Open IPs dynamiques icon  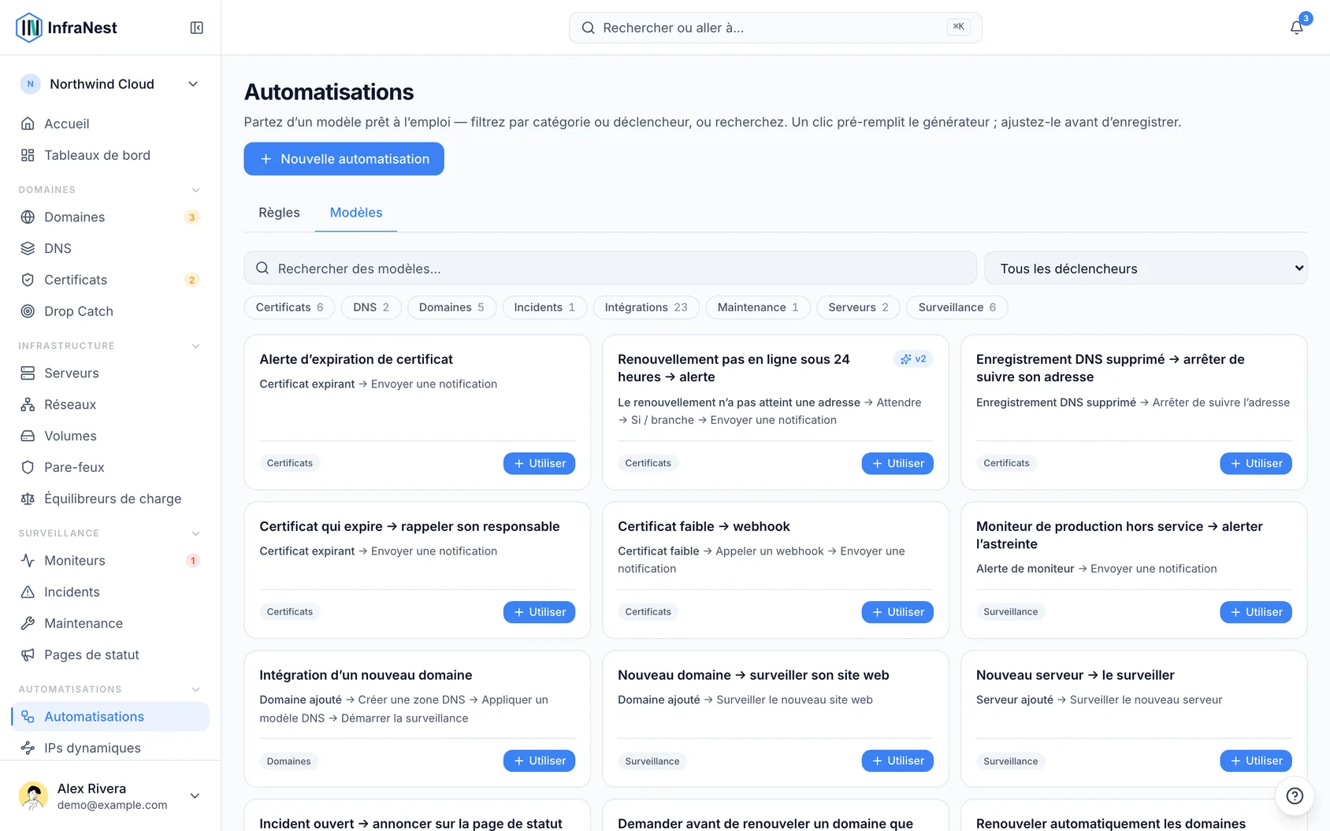point(28,748)
